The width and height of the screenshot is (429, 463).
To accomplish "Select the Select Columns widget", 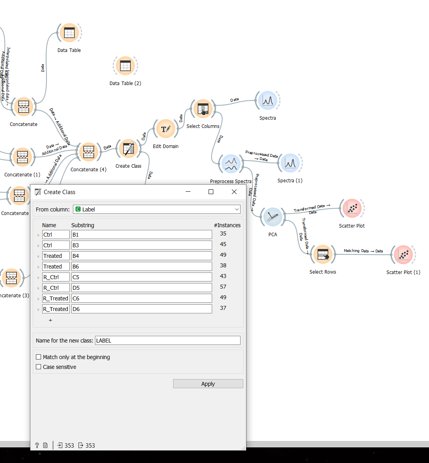I will click(x=203, y=109).
